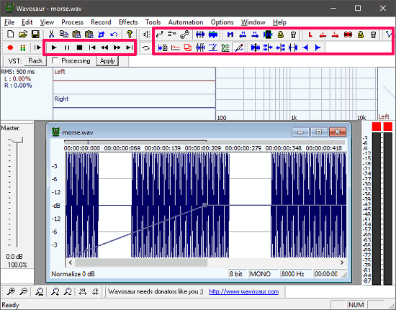Save with the floppy disk icon
This screenshot has height=310, width=396.
click(35, 34)
